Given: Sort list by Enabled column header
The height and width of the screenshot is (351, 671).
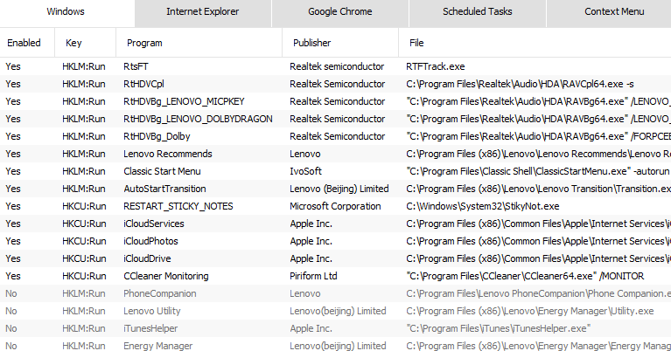Looking at the screenshot, I should 23,43.
